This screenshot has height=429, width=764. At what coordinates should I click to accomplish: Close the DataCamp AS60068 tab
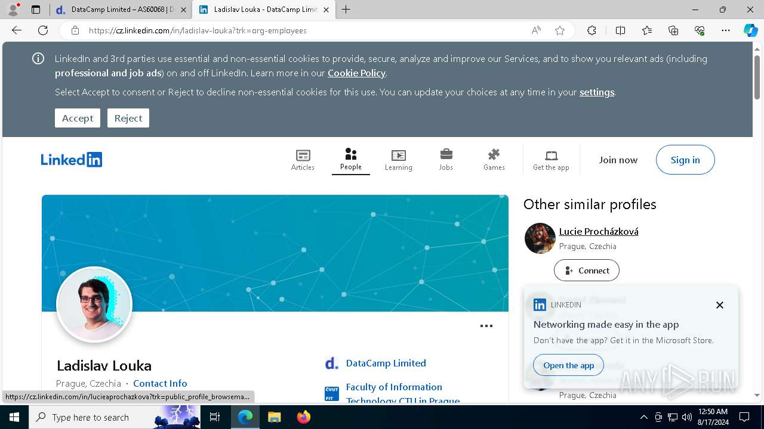click(x=183, y=10)
